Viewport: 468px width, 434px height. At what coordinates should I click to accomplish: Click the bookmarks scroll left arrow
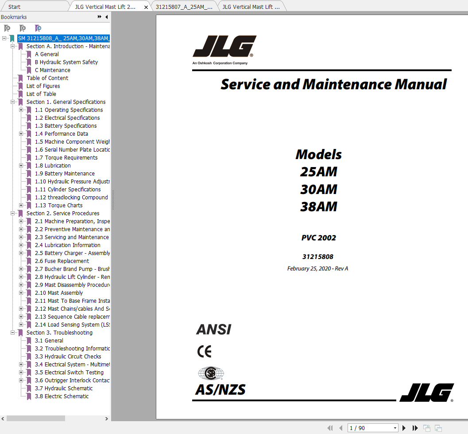pos(3,419)
